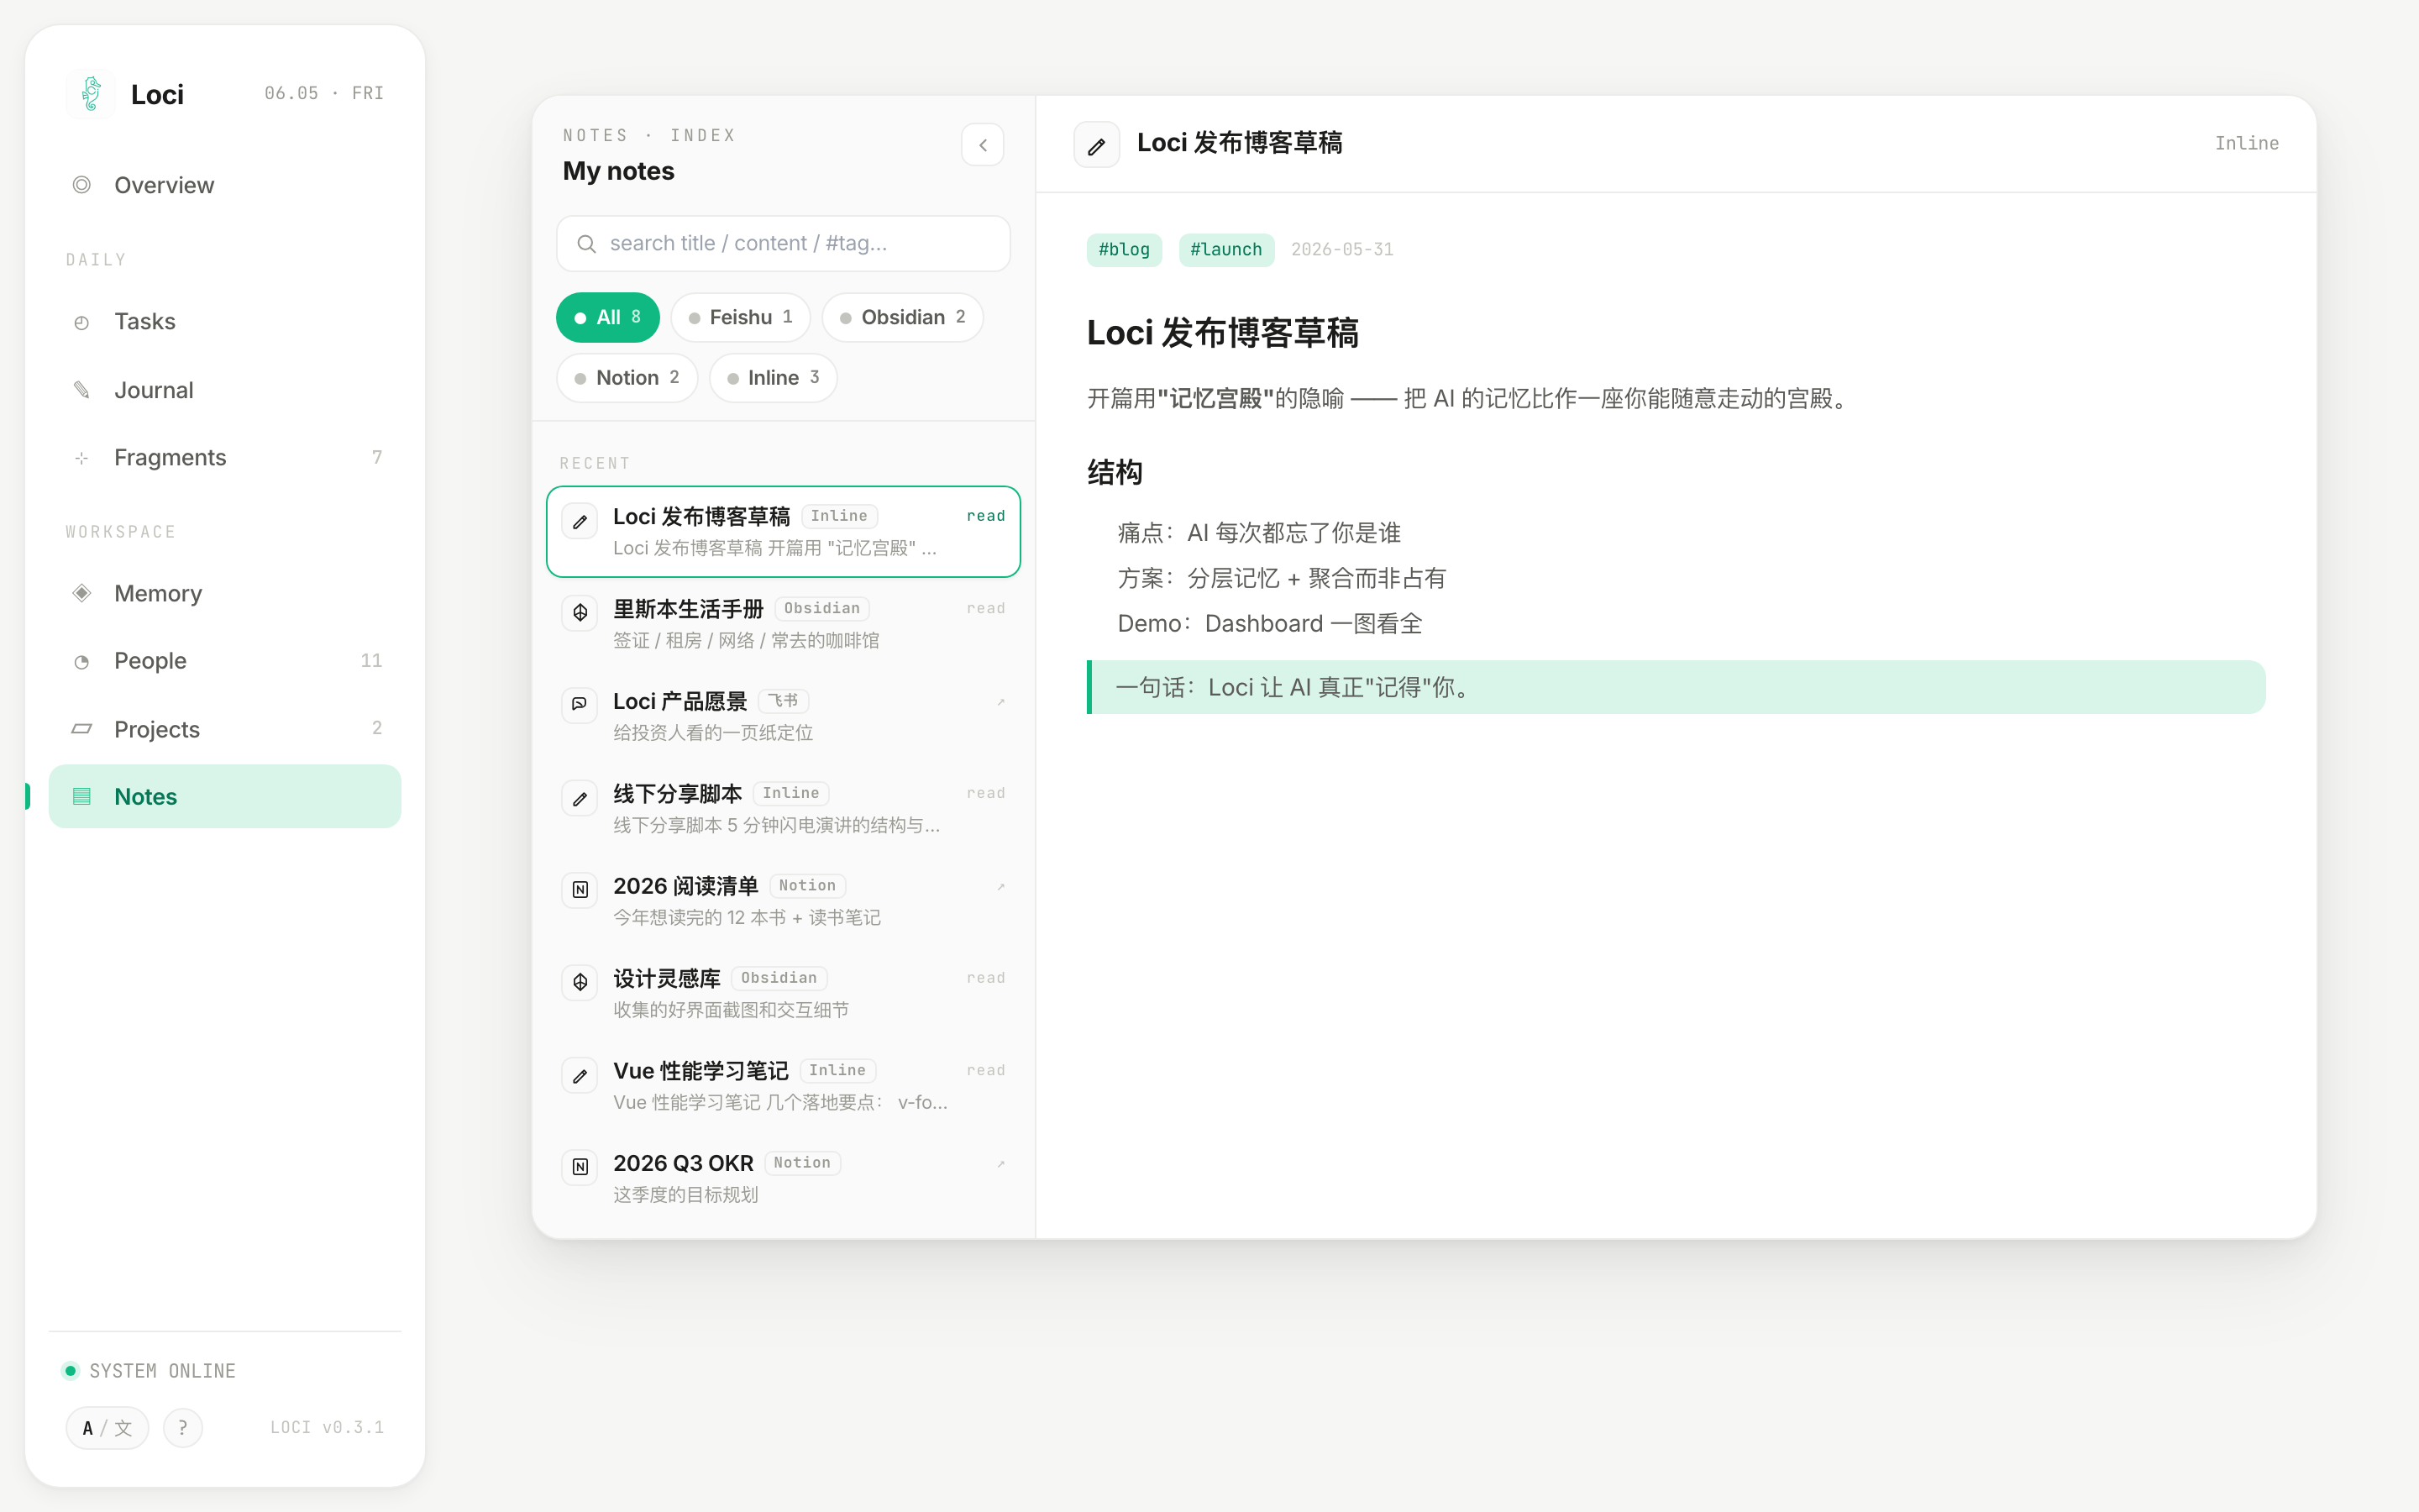2419x1512 pixels.
Task: Click the Projects parallelogram icon
Action: pyautogui.click(x=82, y=729)
